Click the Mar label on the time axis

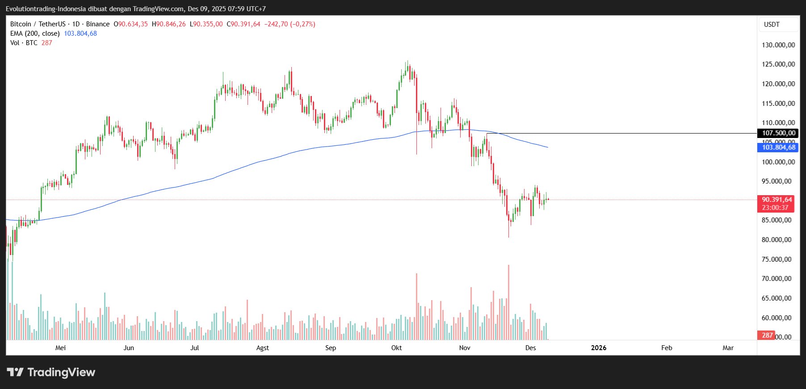click(728, 348)
